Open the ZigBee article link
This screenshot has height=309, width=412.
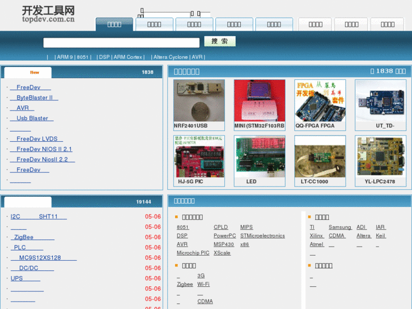pyautogui.click(x=32, y=237)
